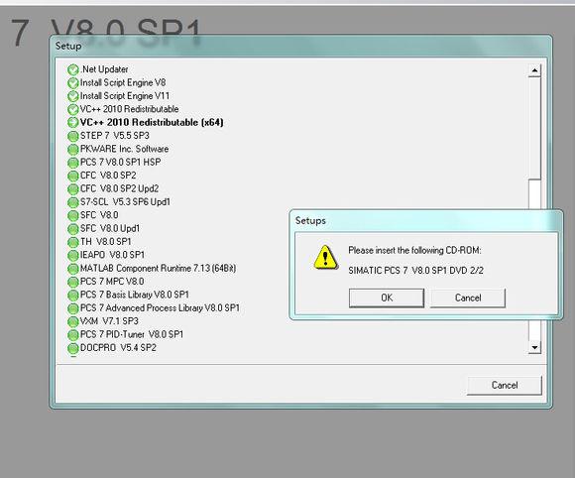The height and width of the screenshot is (478, 575).
Task: Click OK in the Setups dialog
Action: (x=387, y=298)
